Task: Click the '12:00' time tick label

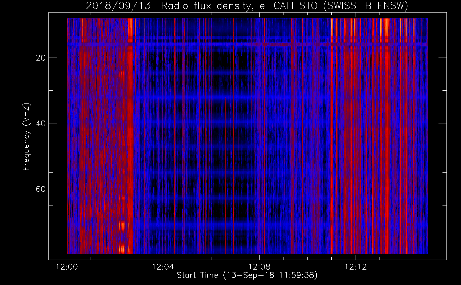Action: pos(67,267)
